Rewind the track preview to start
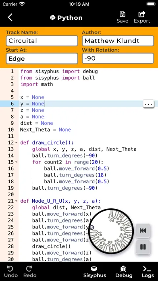This screenshot has height=281, width=158. [143, 231]
